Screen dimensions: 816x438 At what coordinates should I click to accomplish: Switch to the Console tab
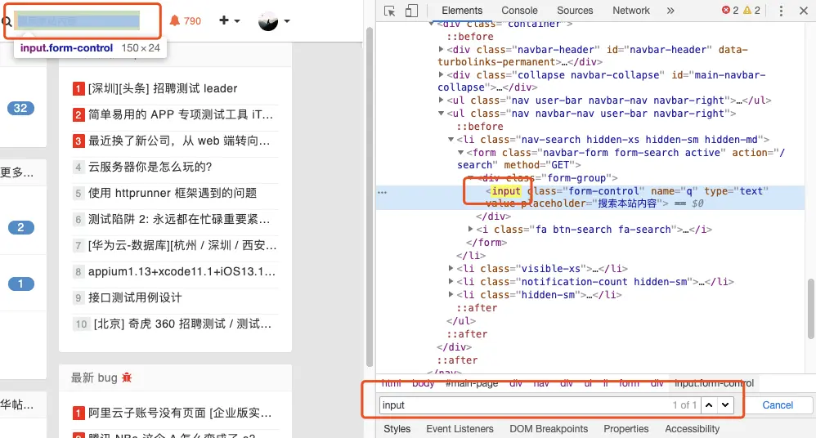click(x=519, y=11)
